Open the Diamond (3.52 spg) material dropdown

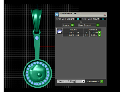coord(83,81)
